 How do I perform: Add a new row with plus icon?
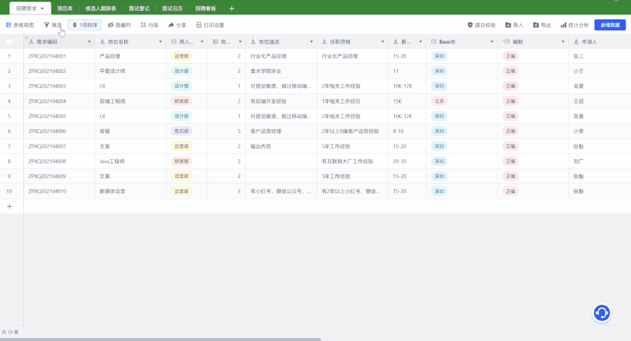point(9,206)
